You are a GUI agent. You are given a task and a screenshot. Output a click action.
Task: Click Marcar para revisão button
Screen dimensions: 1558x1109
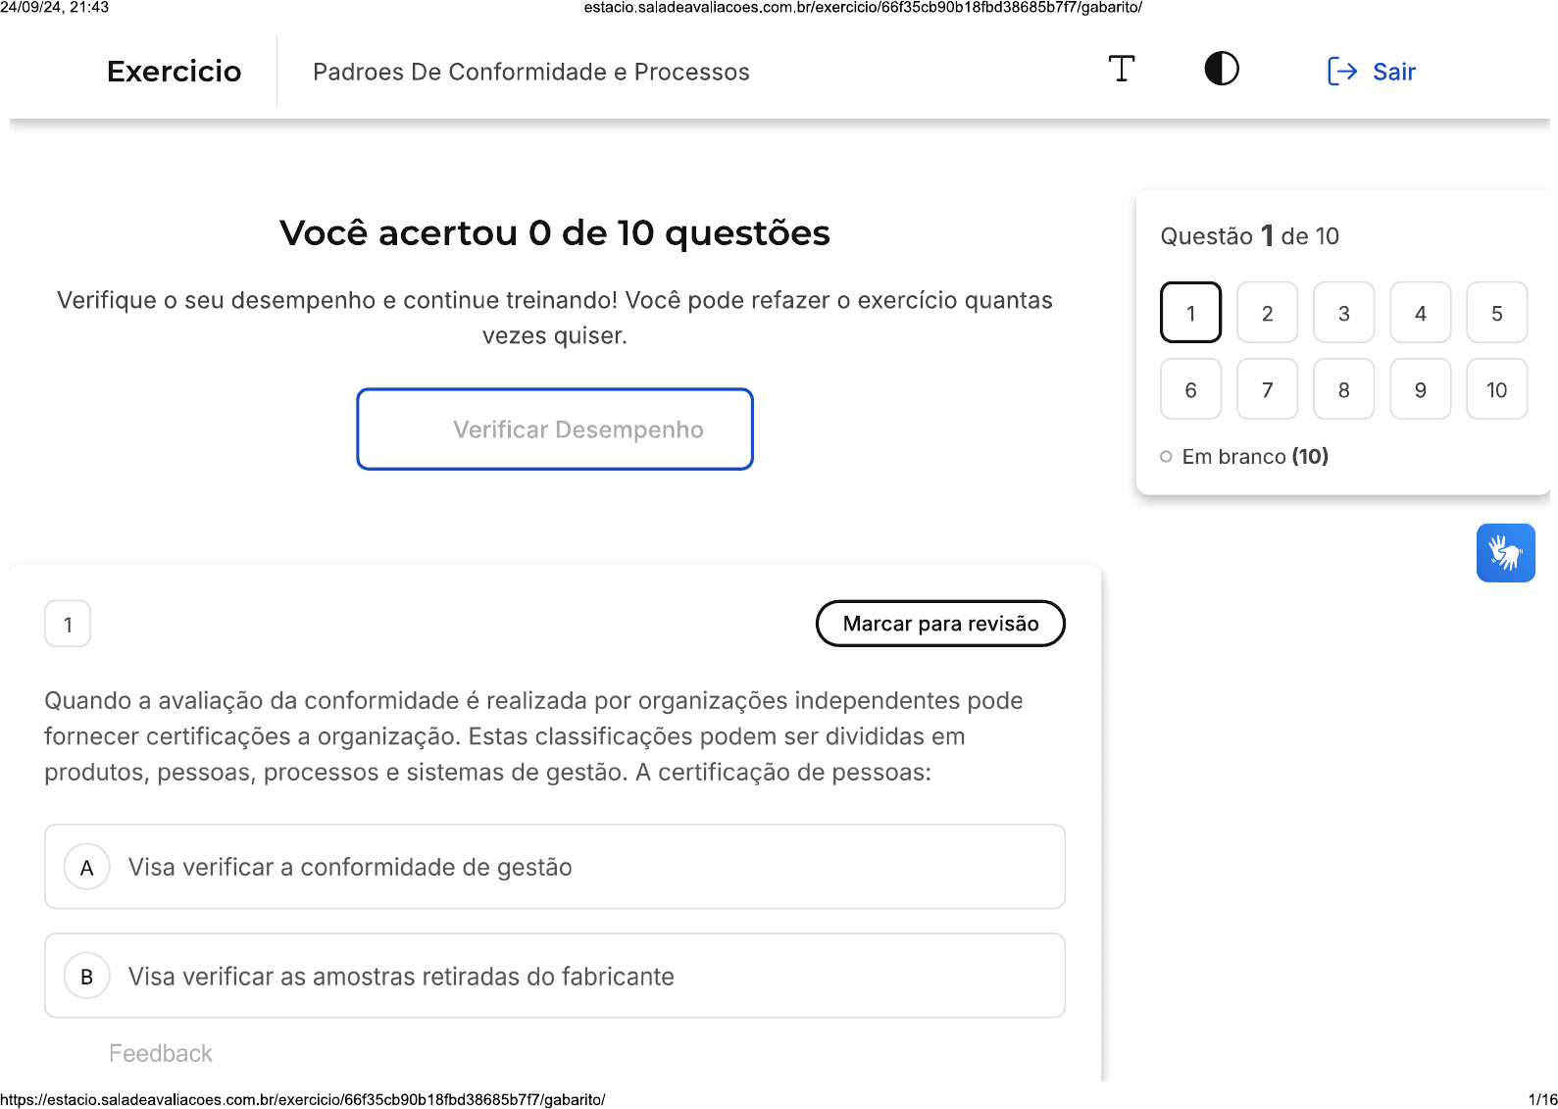940,624
